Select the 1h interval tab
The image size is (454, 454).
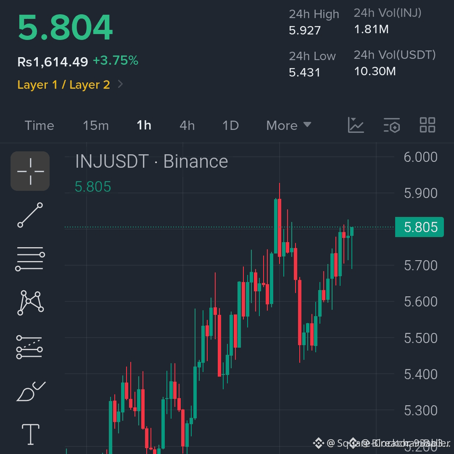click(144, 125)
